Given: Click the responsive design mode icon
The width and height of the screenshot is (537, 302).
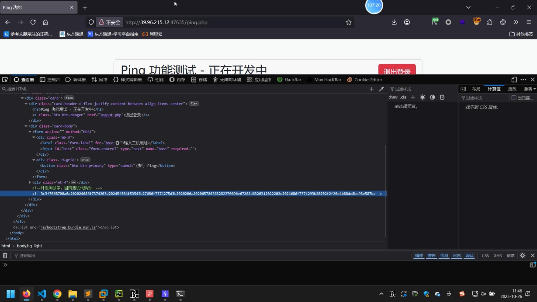Looking at the screenshot, I should pyautogui.click(x=514, y=80).
